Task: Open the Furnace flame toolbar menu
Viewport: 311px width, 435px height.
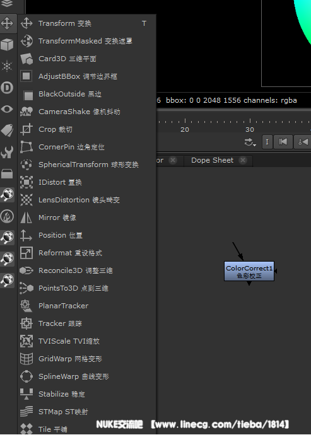Action: pos(7,216)
